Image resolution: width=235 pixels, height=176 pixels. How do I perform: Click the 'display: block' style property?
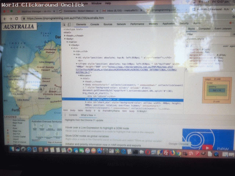click(200, 49)
